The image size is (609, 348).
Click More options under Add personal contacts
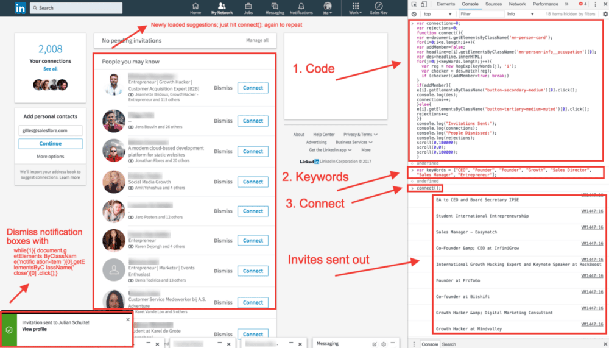[50, 156]
